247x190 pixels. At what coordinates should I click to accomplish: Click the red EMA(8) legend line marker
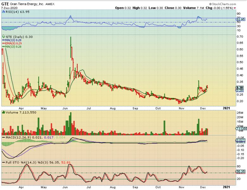(x=3, y=43)
